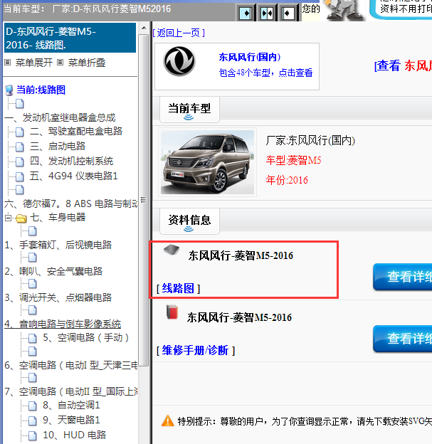
Task: Click 查看详细 button for 维修手册 row
Action: click(403, 339)
